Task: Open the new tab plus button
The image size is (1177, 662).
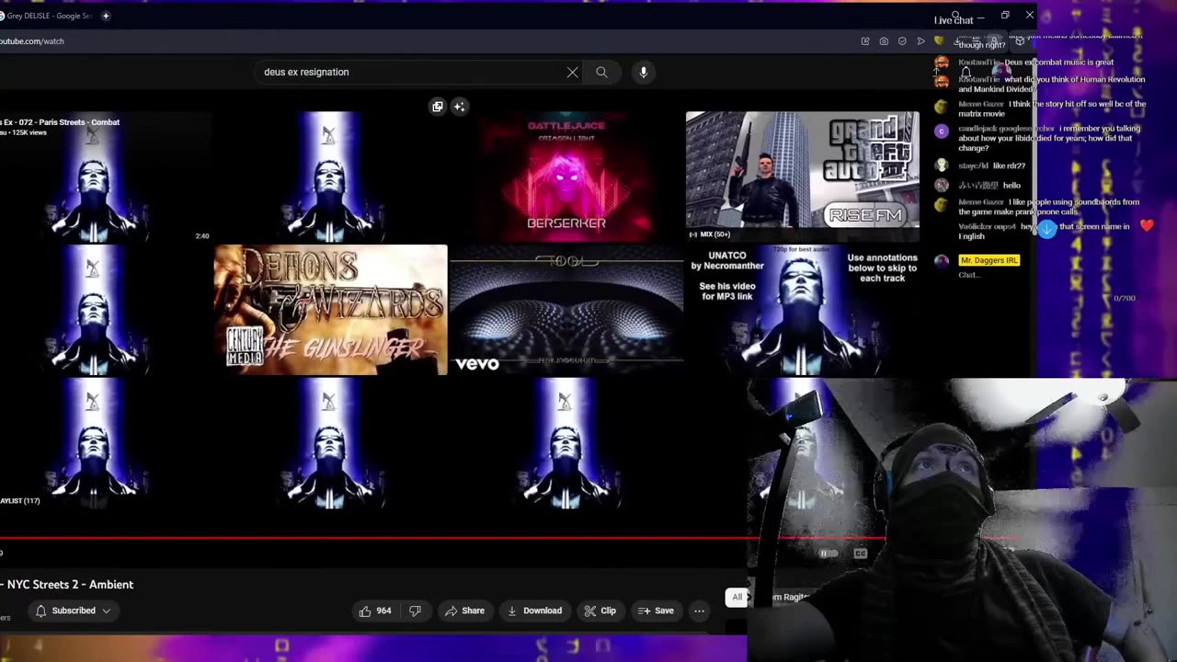Action: [106, 16]
